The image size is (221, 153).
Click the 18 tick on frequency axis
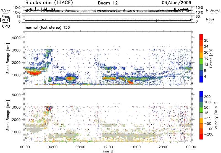(x=19, y=17)
